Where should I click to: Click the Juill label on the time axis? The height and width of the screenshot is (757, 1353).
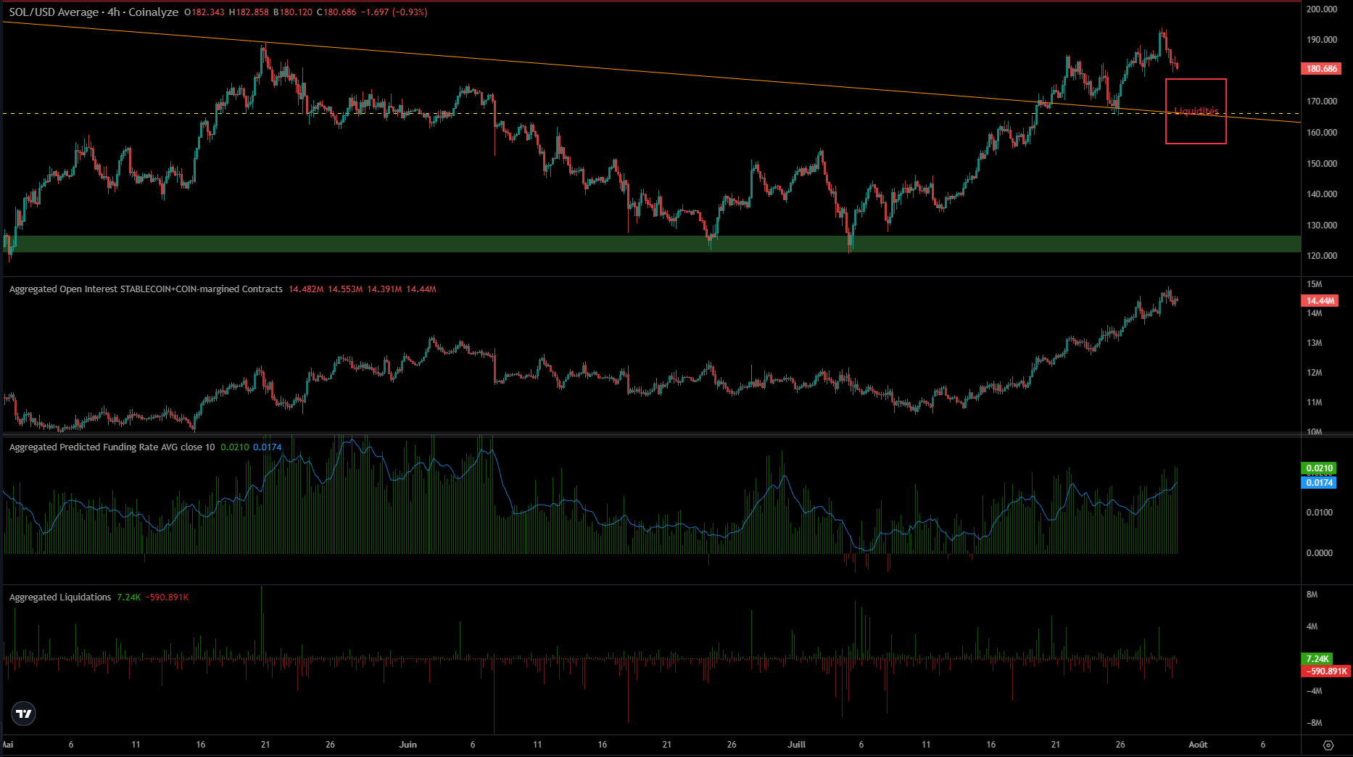coord(796,745)
